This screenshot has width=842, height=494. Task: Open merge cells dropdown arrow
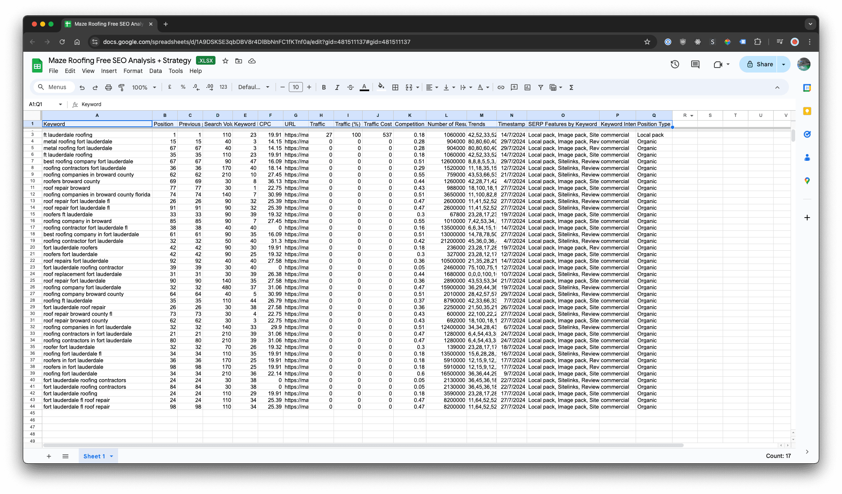click(417, 87)
